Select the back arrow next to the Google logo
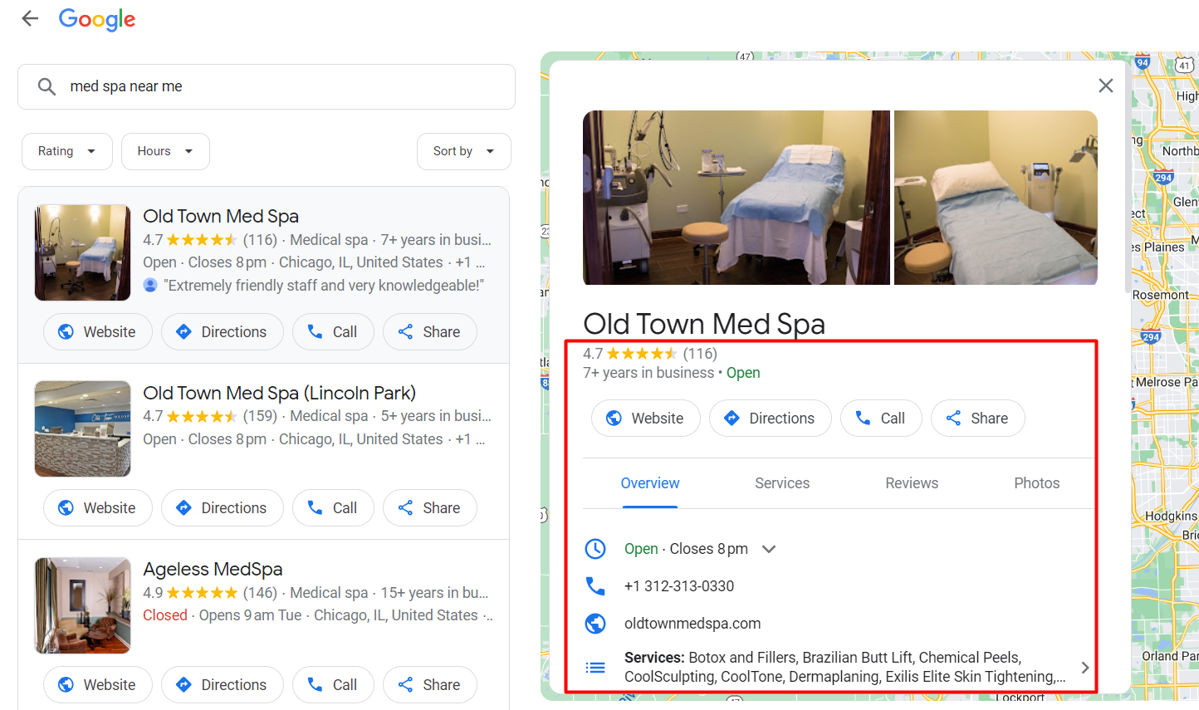The image size is (1199, 710). pyautogui.click(x=30, y=18)
